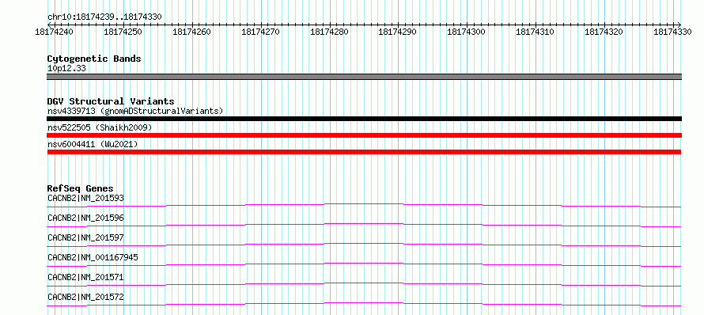Click the nsv4339713 gnomAD black variant bar
Viewport: 704px width, 315px height.
364,119
